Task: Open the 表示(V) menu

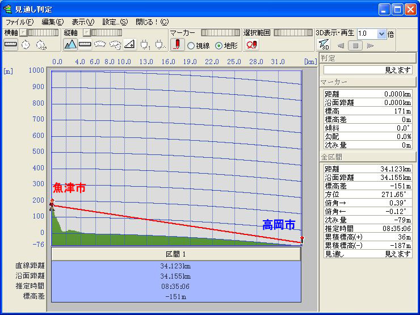Action: click(x=83, y=22)
